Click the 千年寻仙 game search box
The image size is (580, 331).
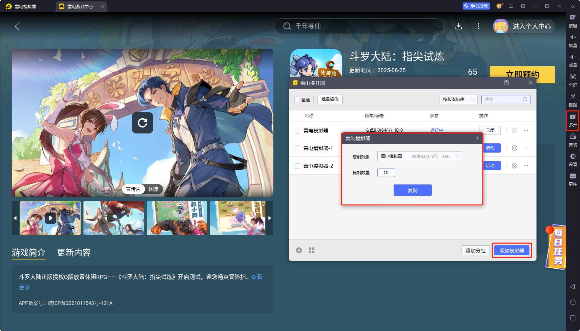click(359, 26)
